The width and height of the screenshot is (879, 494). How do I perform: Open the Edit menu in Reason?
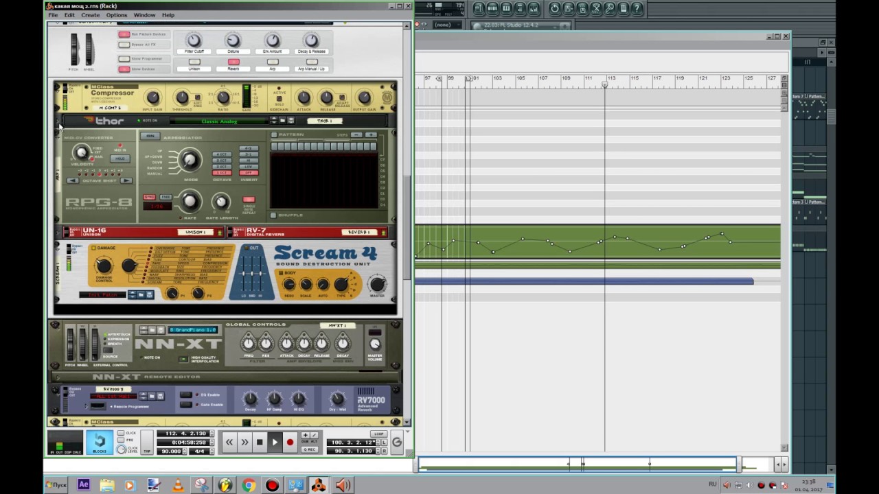69,15
